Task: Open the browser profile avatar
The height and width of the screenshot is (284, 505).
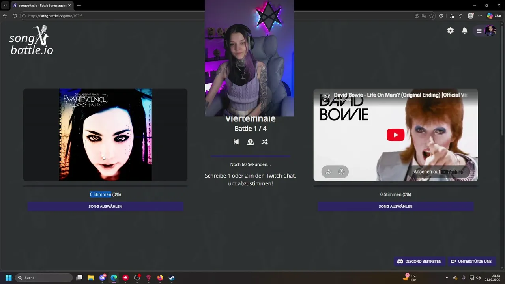Action: (470, 16)
